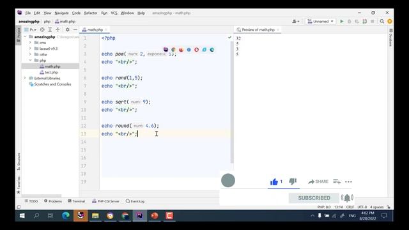Open the Edit menu
The height and width of the screenshot is (230, 409).
[x=37, y=13]
